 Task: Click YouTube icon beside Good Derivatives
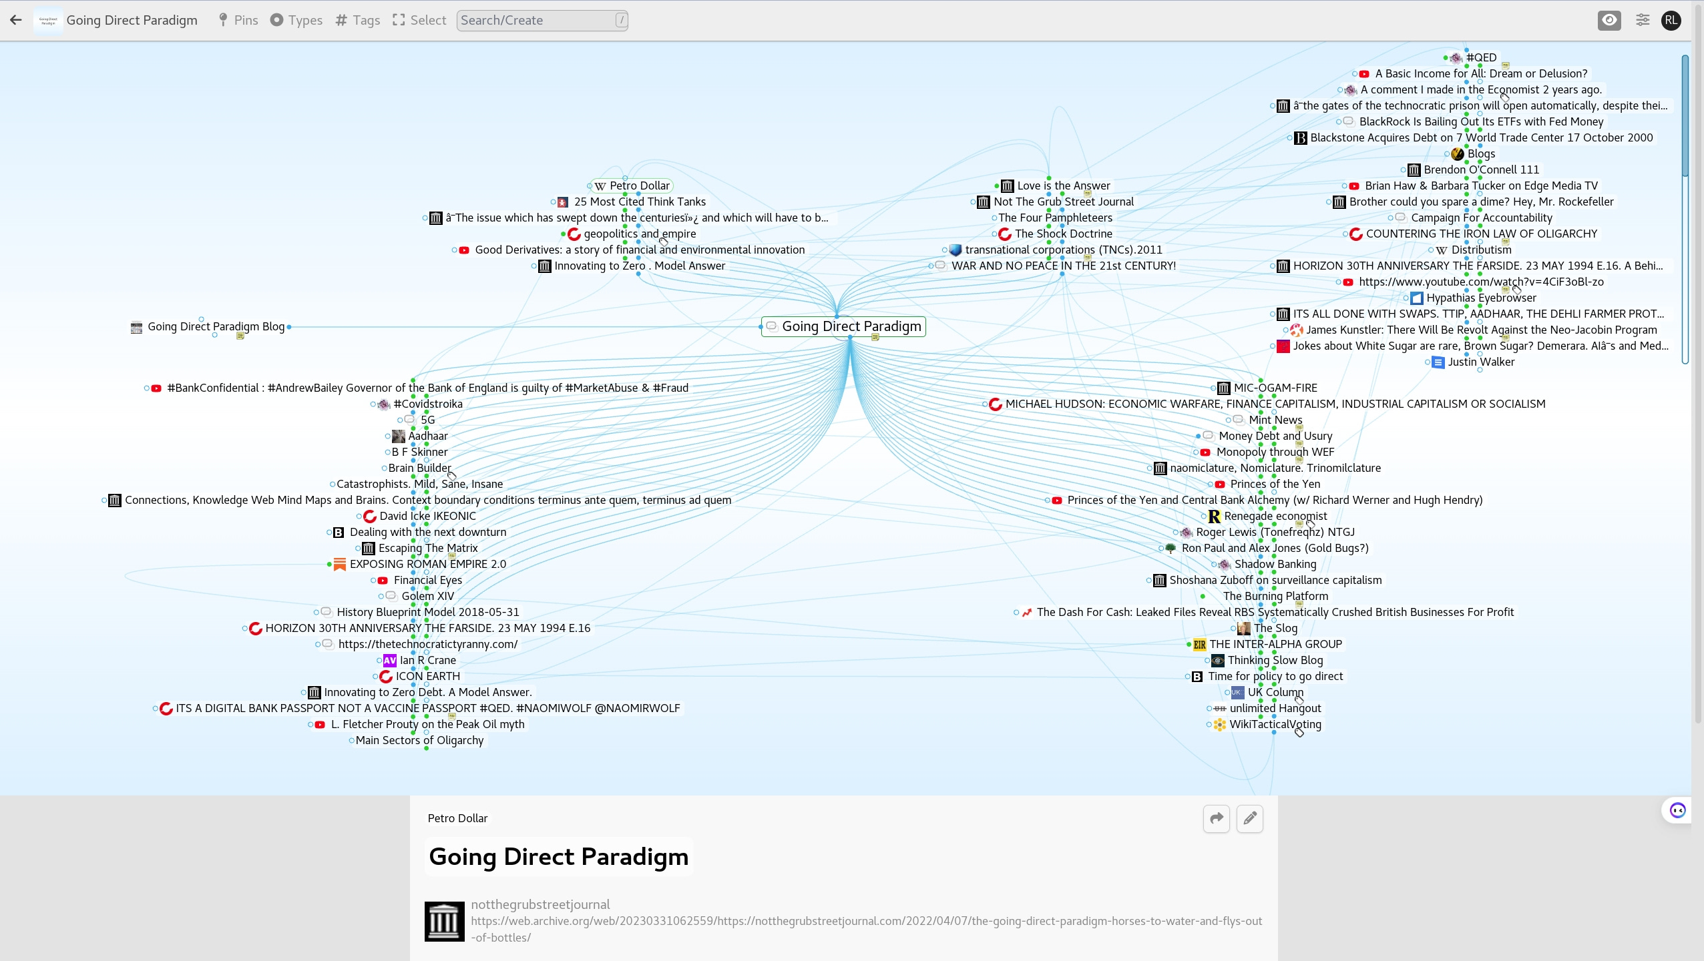point(464,250)
